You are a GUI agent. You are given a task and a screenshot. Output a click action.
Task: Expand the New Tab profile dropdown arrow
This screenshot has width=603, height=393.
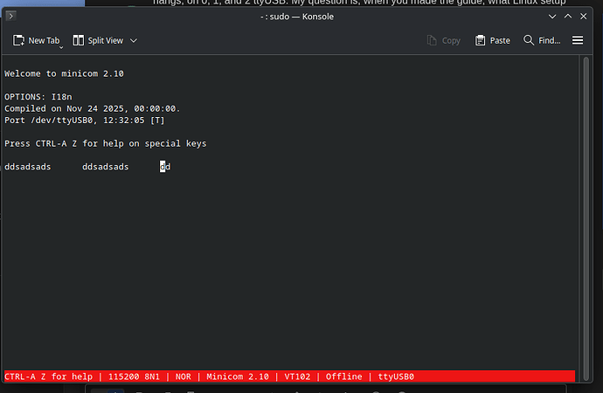point(61,47)
